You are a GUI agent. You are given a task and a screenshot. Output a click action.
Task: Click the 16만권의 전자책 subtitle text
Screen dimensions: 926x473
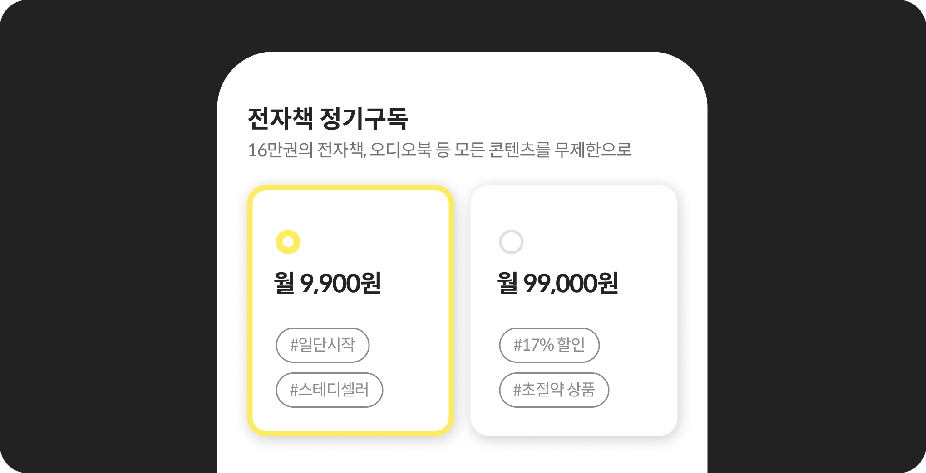click(x=439, y=150)
